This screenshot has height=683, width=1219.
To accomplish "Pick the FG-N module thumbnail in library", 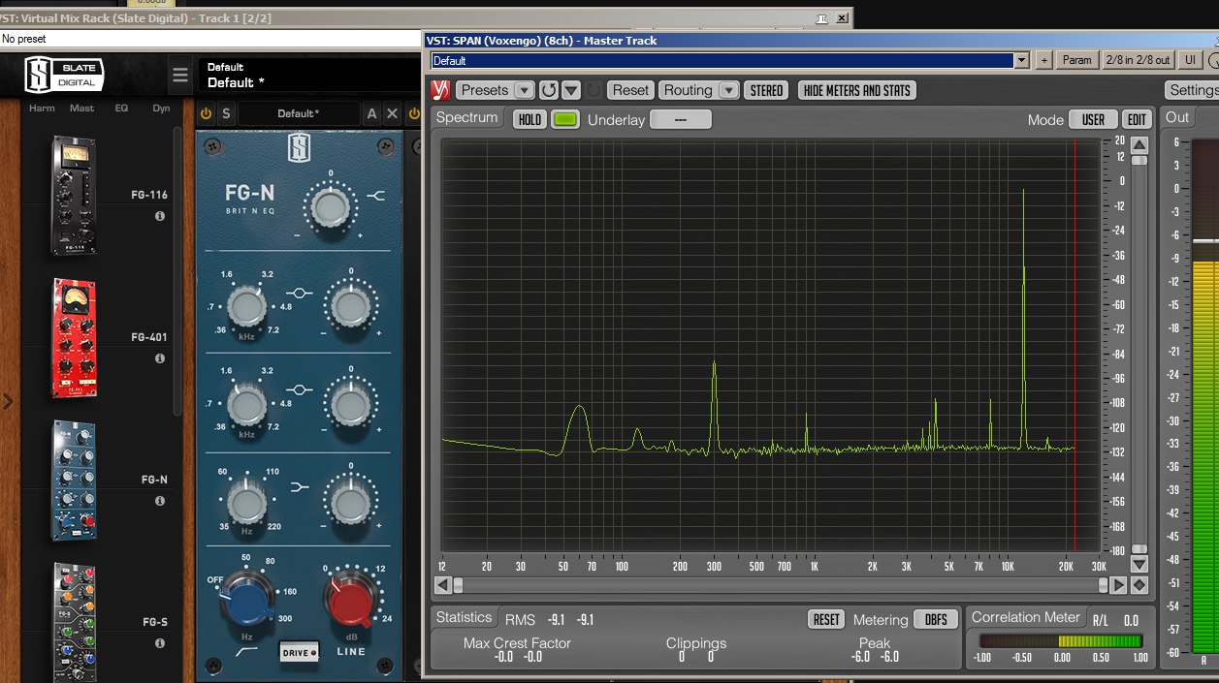I will (74, 481).
